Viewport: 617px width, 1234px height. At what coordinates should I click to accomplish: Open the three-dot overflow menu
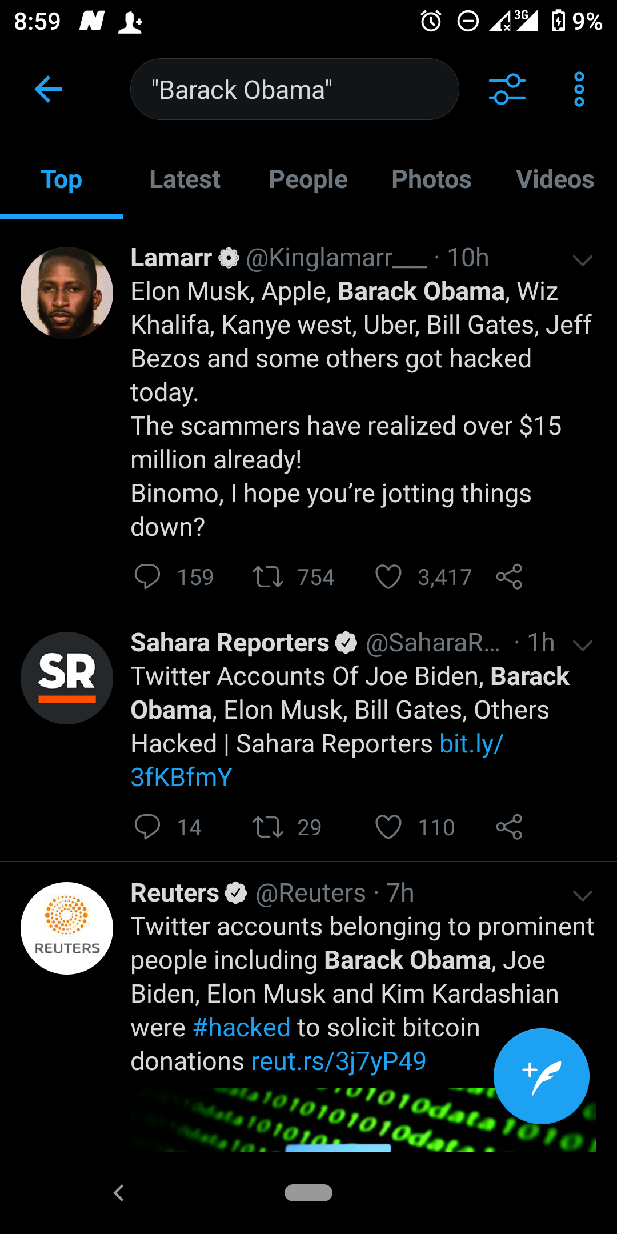click(579, 90)
